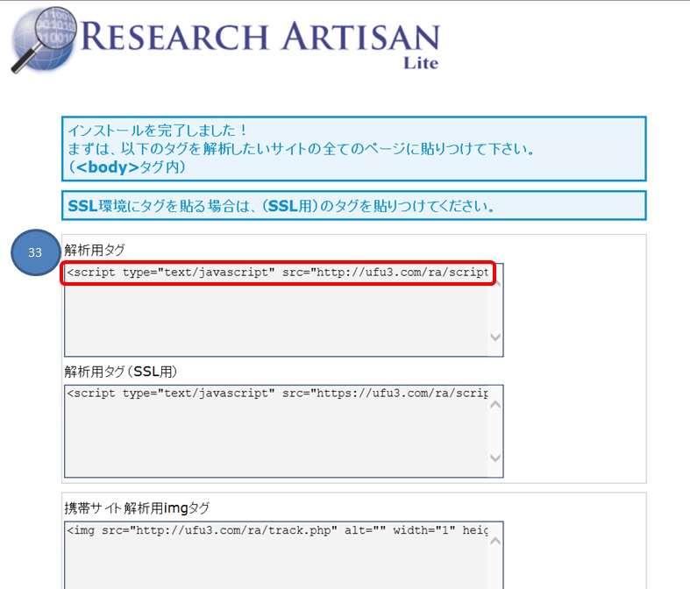Click the 解析用タグ heading label

(95, 250)
